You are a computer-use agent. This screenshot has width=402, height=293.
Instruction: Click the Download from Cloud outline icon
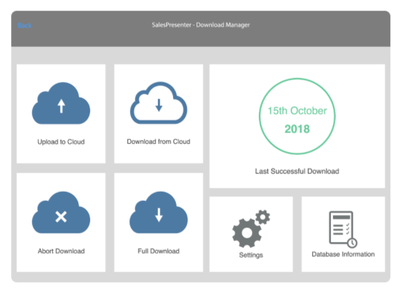[158, 103]
